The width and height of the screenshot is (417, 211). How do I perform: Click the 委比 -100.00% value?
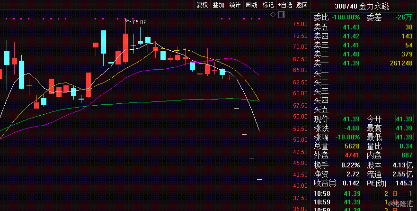[x=346, y=18]
